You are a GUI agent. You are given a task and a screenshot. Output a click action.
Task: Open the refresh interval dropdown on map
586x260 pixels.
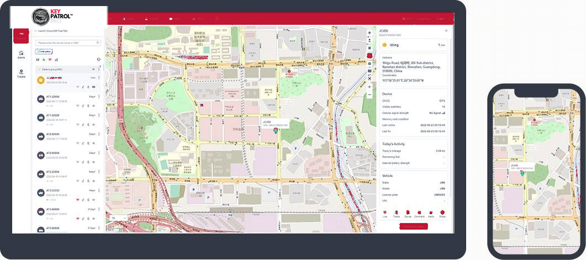[120, 217]
